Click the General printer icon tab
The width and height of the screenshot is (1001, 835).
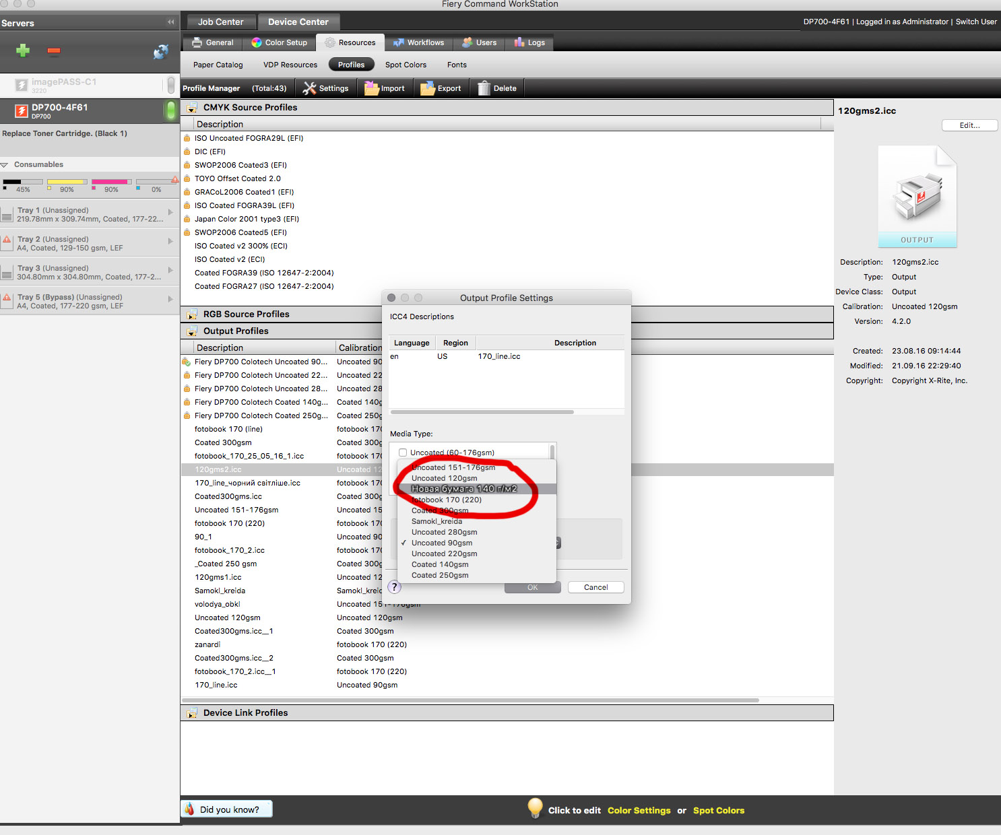(x=197, y=42)
